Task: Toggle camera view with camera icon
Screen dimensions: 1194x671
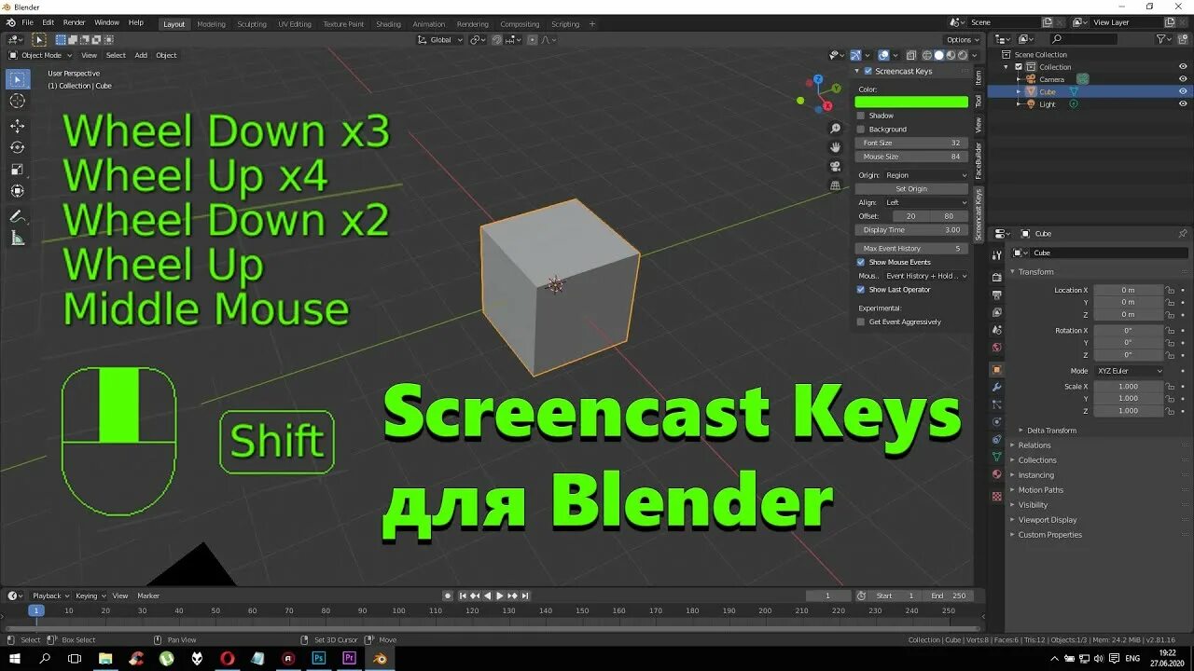Action: point(836,166)
